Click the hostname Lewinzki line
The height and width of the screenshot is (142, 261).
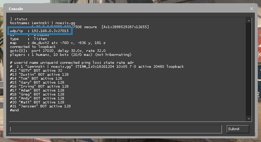[43, 23]
